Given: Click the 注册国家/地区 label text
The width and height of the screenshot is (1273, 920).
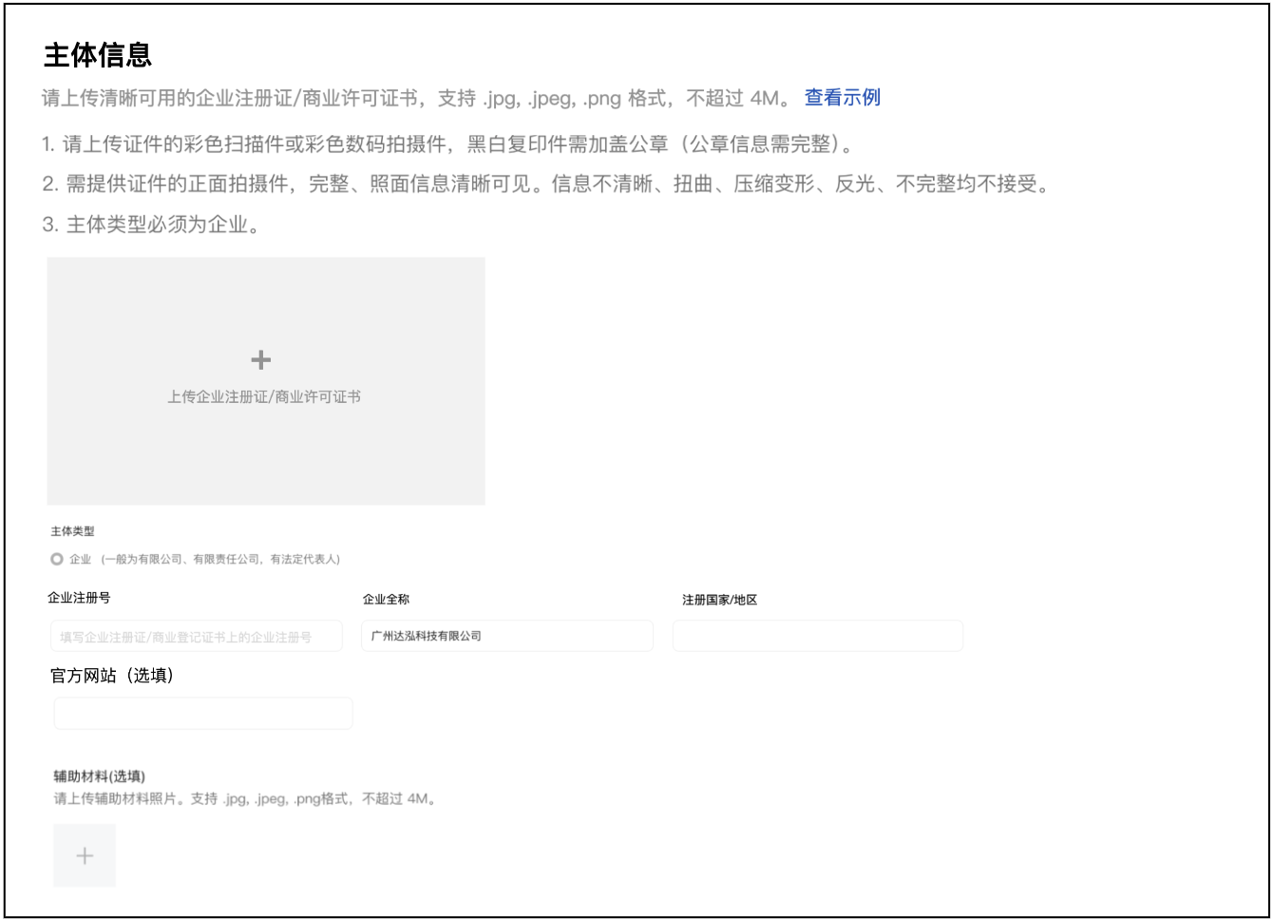Looking at the screenshot, I should click(719, 601).
